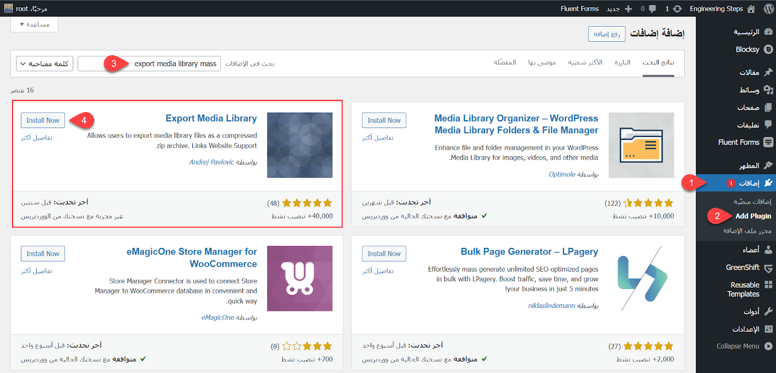Screen dimensions: 776x373
Task: Expand the مساعدة help dropdown
Action: click(x=34, y=24)
